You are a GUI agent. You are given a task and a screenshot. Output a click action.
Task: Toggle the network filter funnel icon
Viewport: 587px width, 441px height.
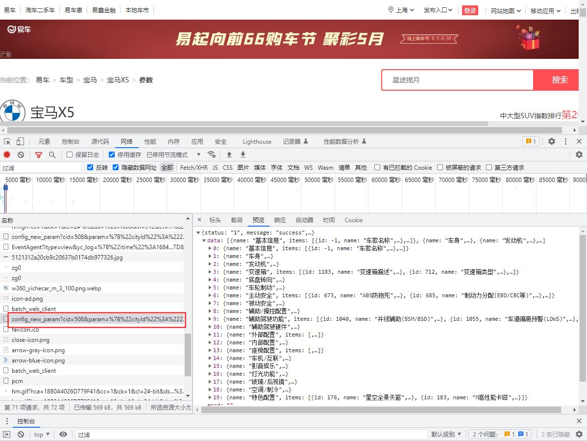pyautogui.click(x=39, y=155)
